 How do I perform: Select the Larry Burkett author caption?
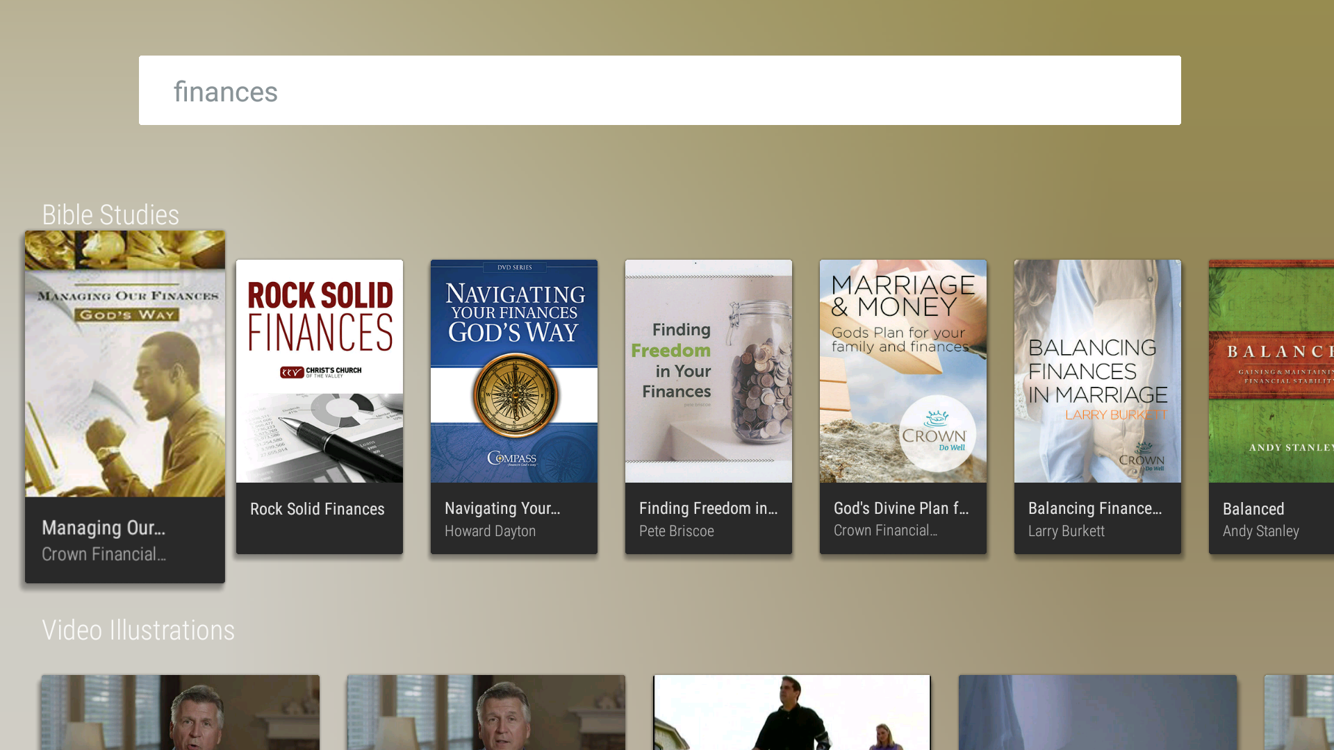[x=1067, y=531]
